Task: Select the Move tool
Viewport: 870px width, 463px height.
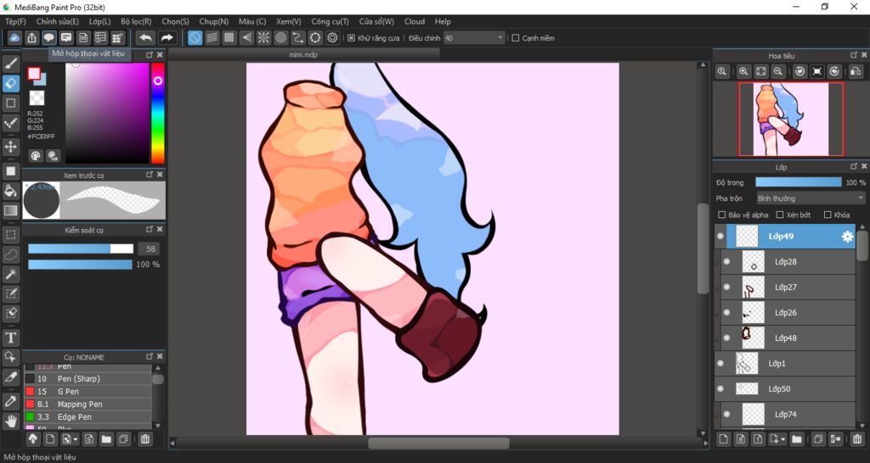Action: pos(10,148)
